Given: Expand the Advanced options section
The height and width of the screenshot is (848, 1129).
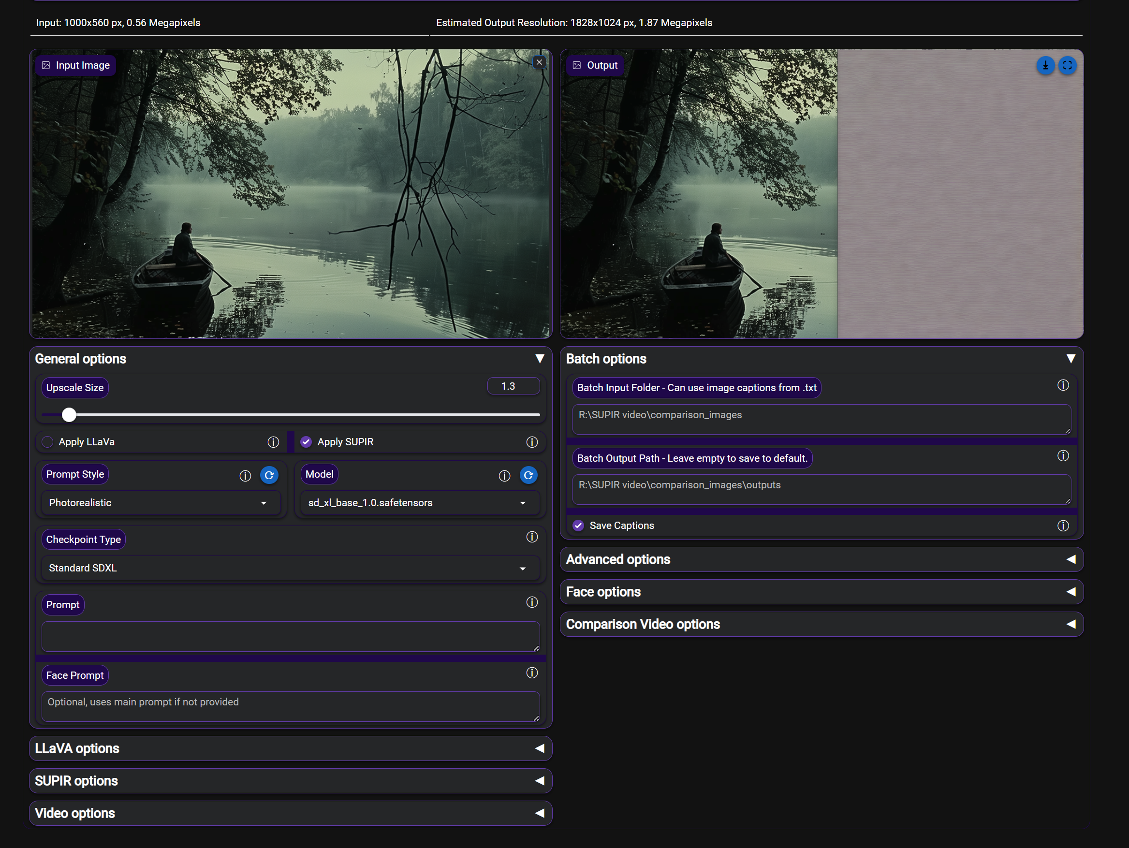Looking at the screenshot, I should pos(821,559).
